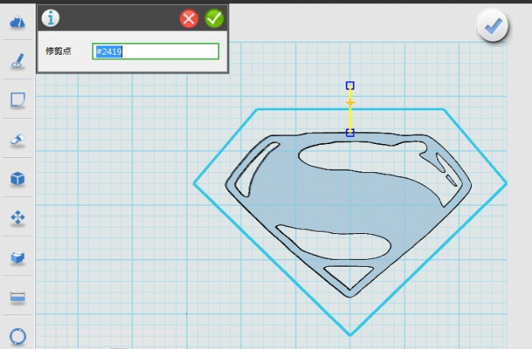The width and height of the screenshot is (532, 349).
Task: Click the orange midpoint marker on yellow line
Action: [x=350, y=103]
